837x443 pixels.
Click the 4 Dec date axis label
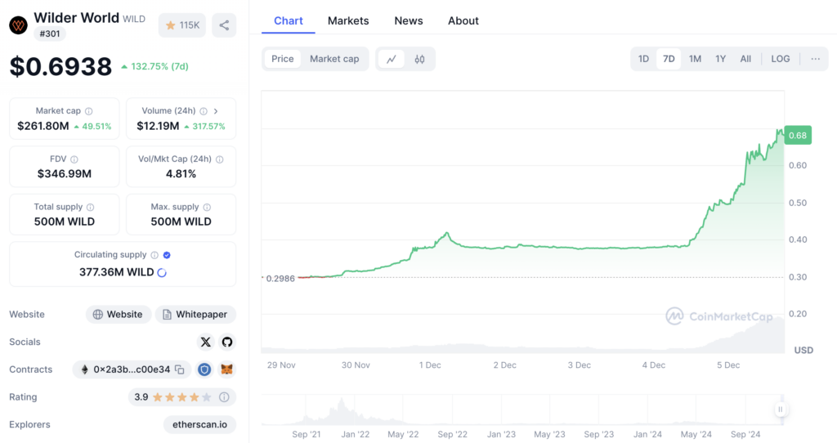click(x=653, y=365)
